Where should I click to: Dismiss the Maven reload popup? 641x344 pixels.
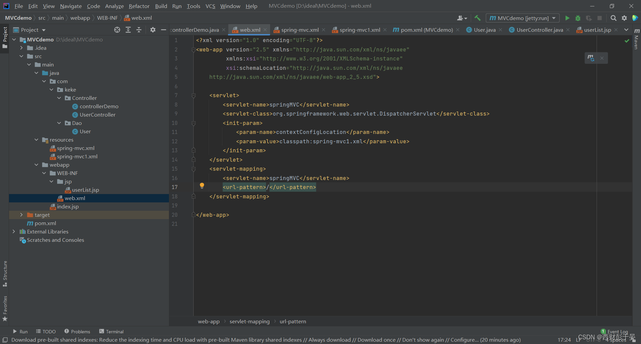click(602, 58)
